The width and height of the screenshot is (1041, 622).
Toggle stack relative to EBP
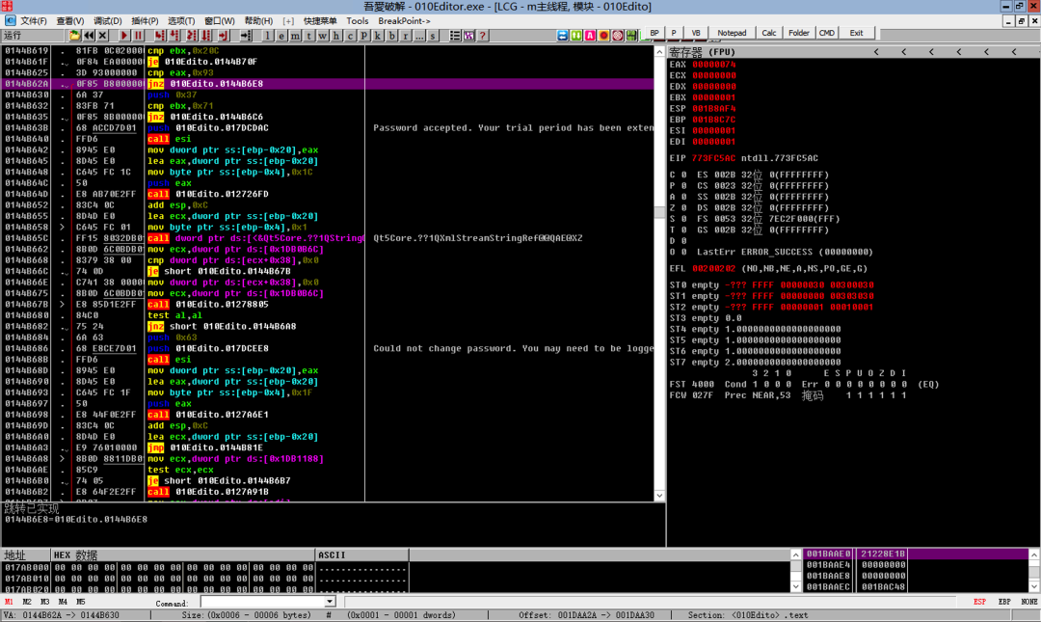coord(1004,602)
